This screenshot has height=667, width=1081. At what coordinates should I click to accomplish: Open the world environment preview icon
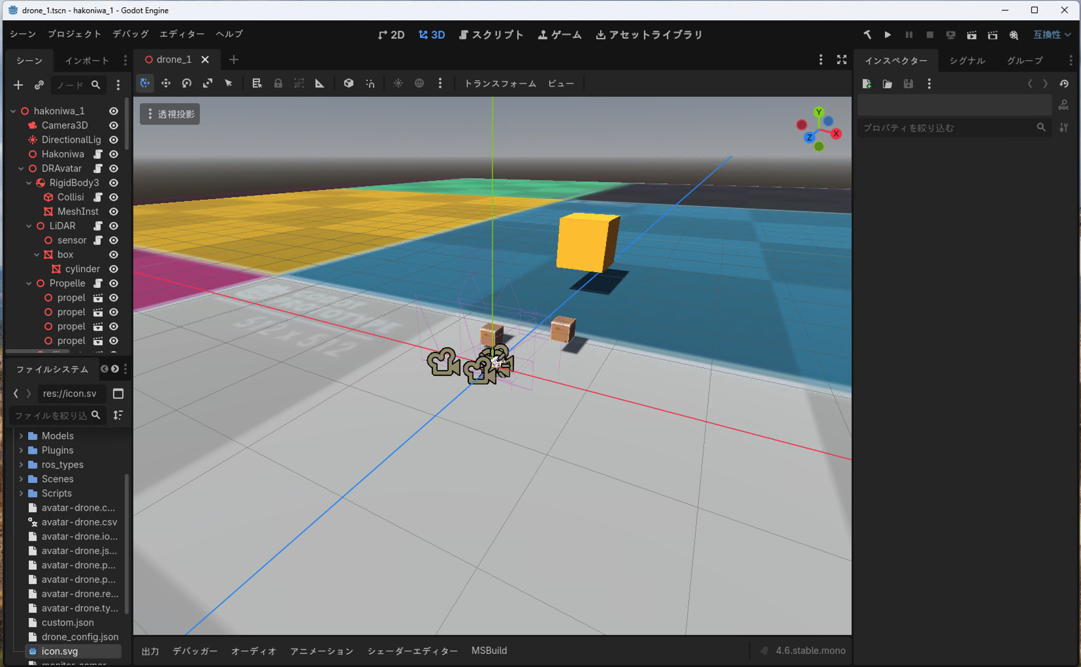[x=419, y=84]
